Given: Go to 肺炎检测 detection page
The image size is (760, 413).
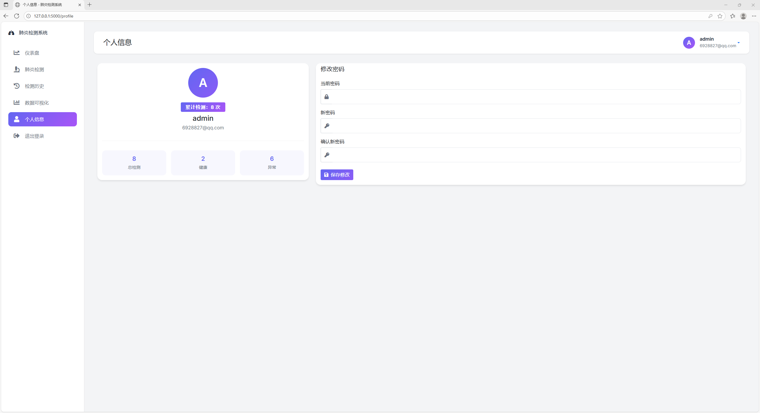Looking at the screenshot, I should click(x=34, y=69).
